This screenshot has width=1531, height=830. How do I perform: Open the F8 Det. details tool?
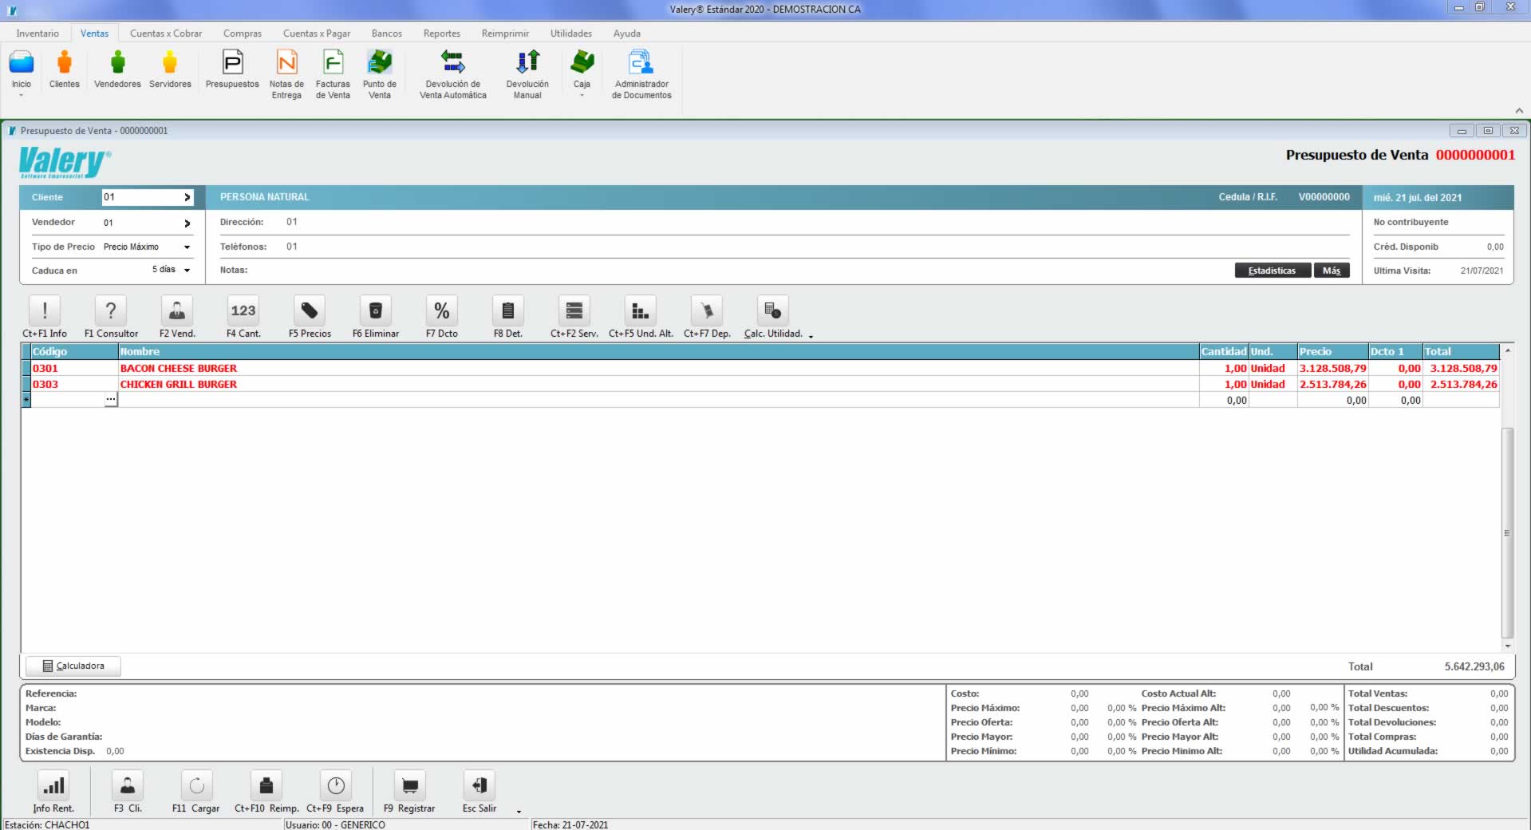(x=508, y=317)
